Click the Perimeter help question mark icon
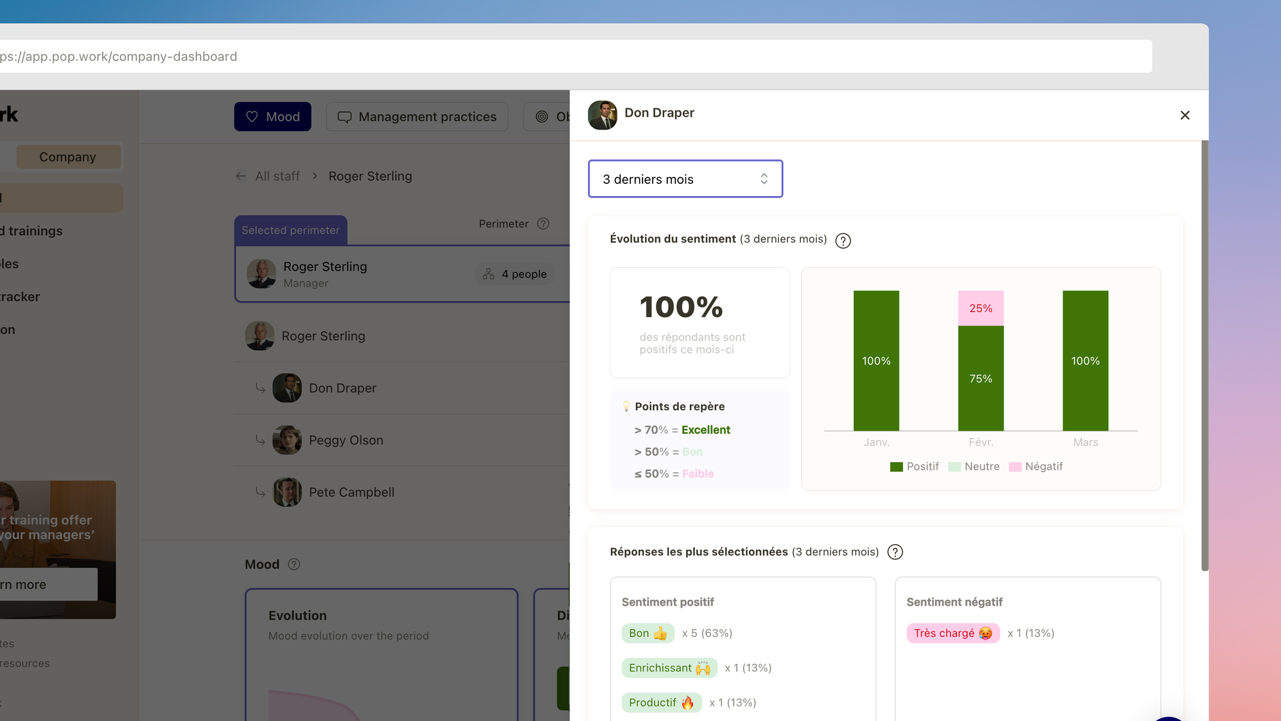This screenshot has width=1281, height=721. (543, 224)
